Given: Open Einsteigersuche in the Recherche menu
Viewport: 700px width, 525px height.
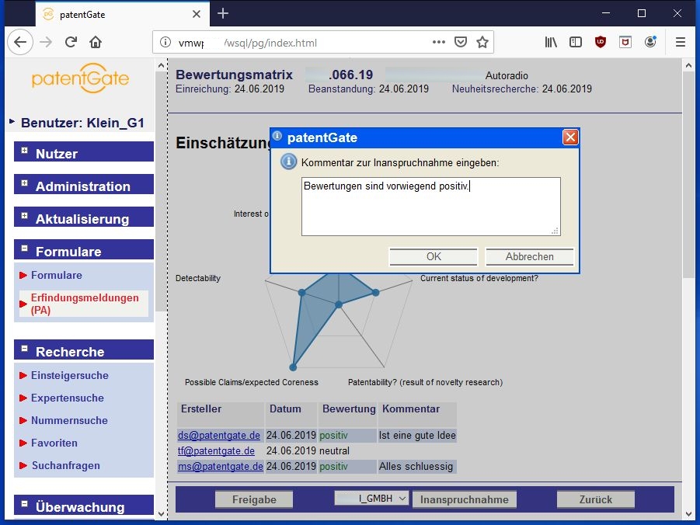Looking at the screenshot, I should 70,375.
